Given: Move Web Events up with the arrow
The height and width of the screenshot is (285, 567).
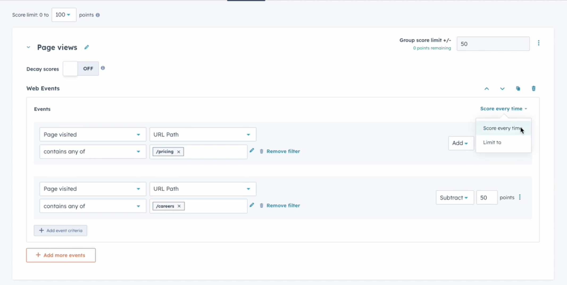Looking at the screenshot, I should pos(486,89).
